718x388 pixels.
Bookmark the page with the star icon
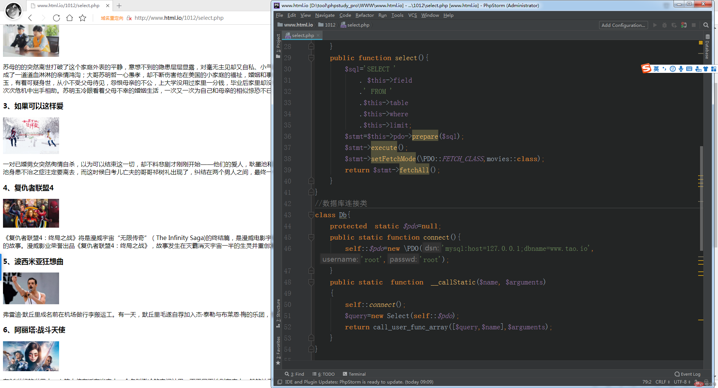click(83, 18)
